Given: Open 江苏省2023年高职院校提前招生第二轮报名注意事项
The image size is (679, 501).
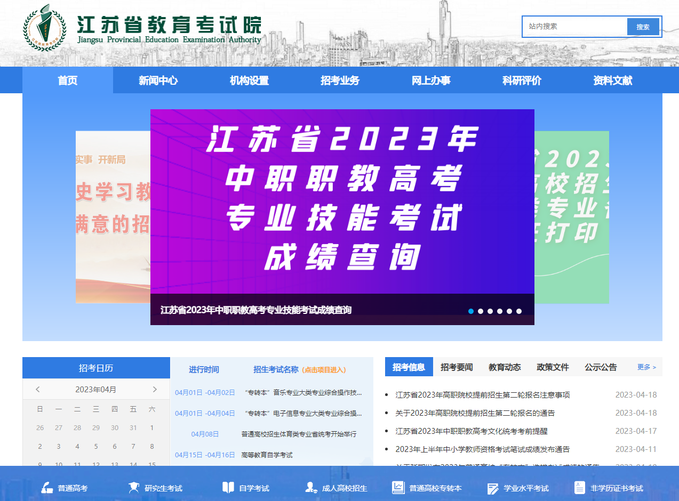Looking at the screenshot, I should 483,395.
